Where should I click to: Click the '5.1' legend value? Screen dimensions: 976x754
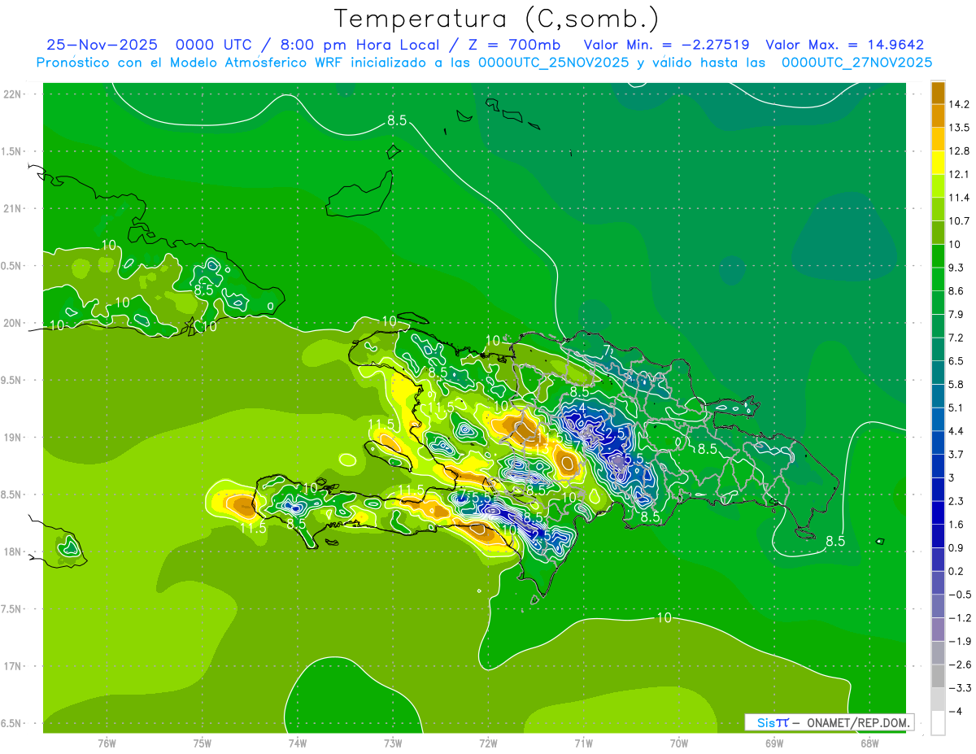957,408
